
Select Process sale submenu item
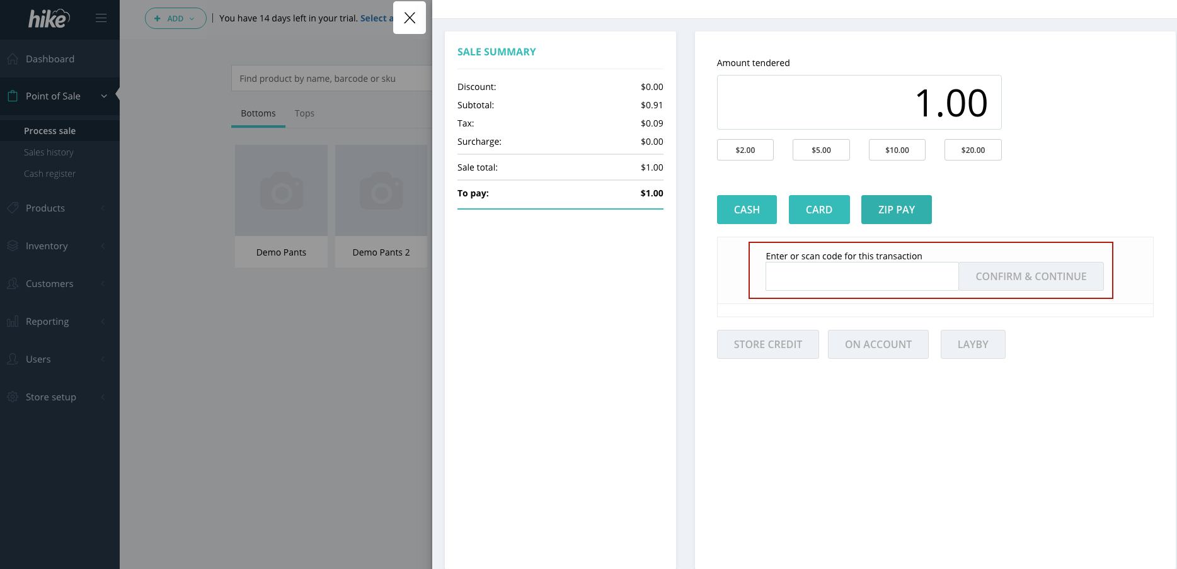pyautogui.click(x=50, y=131)
